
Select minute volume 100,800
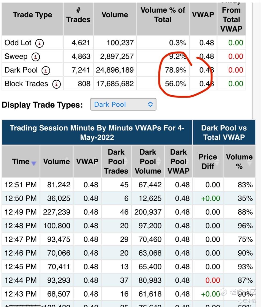coord(56,226)
